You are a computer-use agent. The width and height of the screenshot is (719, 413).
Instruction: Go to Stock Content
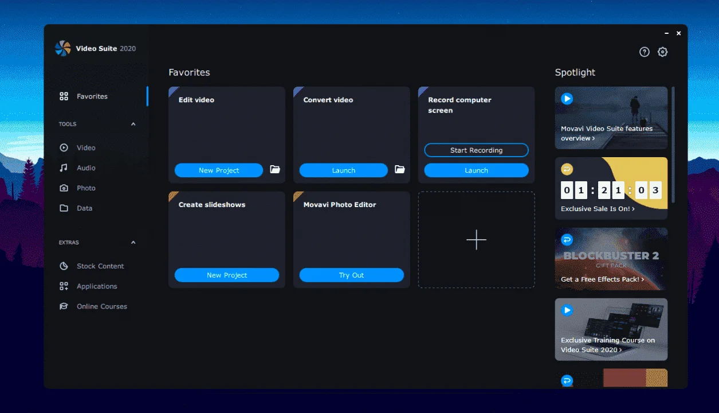(100, 266)
